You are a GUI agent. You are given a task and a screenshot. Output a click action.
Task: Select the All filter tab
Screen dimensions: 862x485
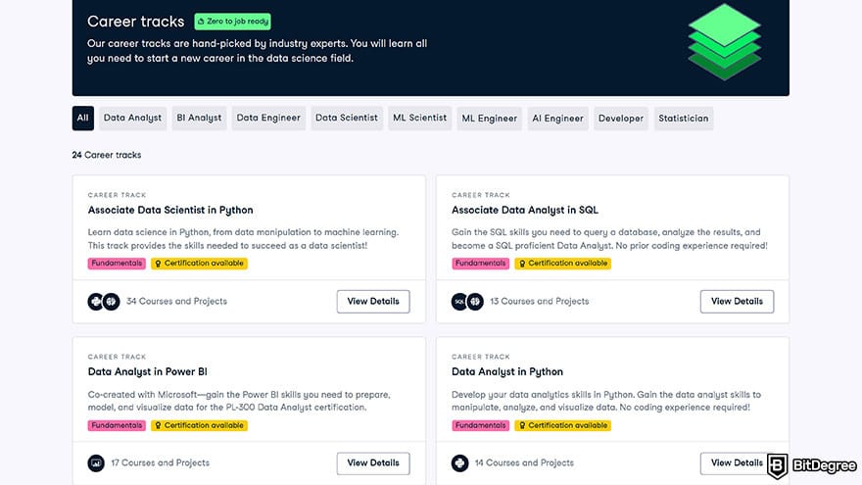[82, 119]
